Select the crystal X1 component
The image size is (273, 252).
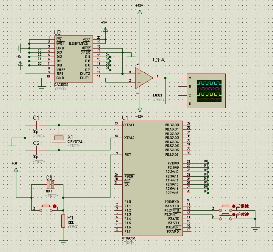pos(59,138)
